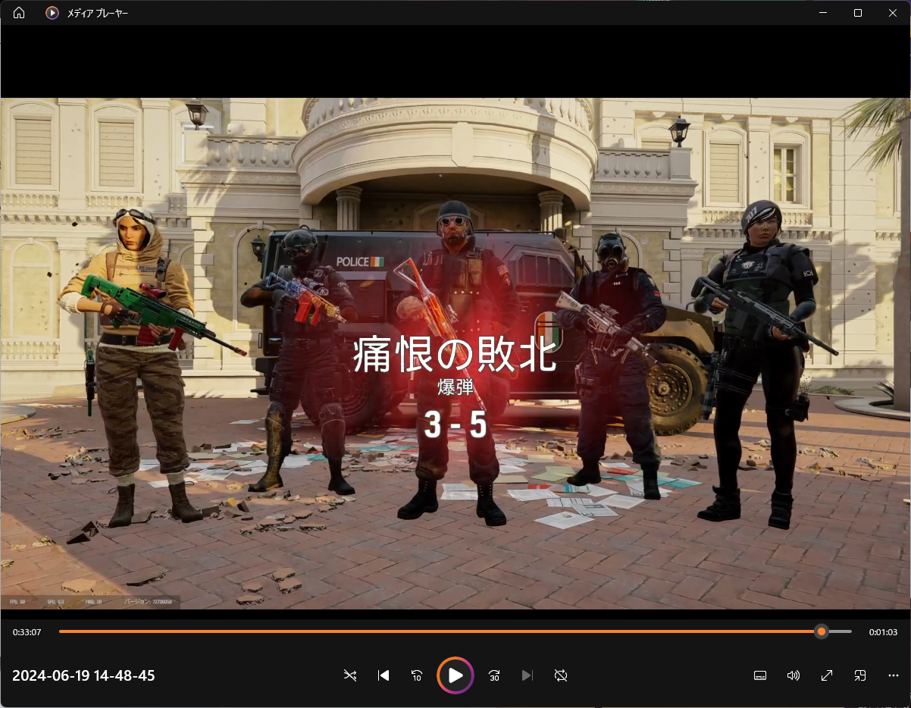Toggle shuffle playback
911x708 pixels.
point(350,675)
